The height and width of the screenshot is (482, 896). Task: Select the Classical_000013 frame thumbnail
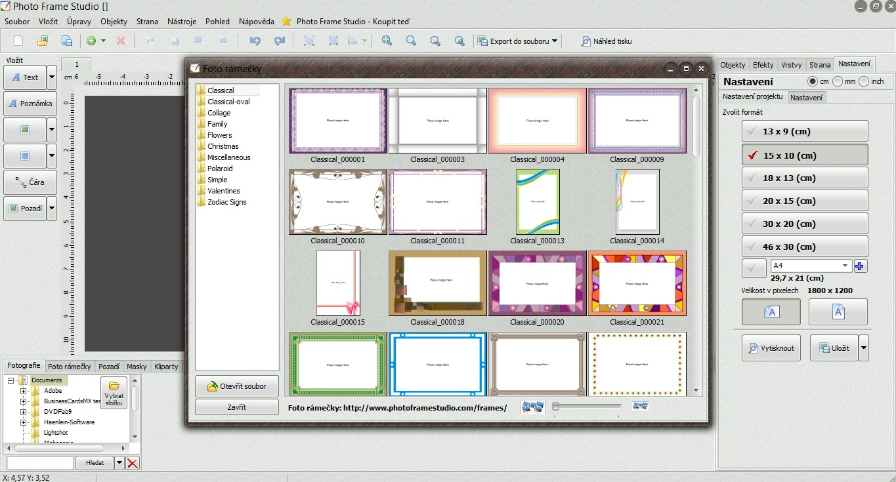pos(538,201)
